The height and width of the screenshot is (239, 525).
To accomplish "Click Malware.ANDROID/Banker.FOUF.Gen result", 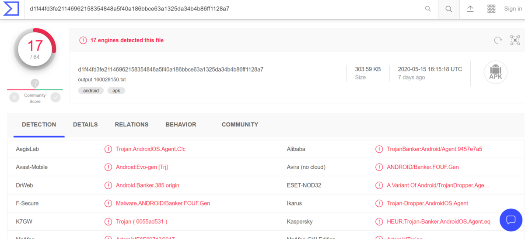I will point(163,203).
